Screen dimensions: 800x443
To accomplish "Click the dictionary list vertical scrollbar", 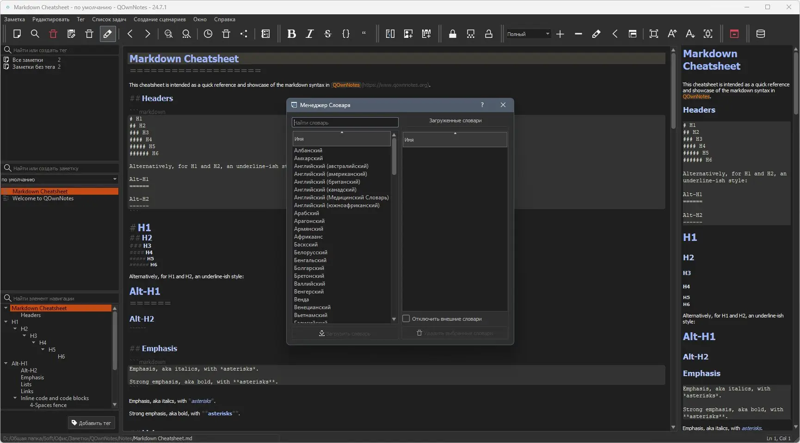I will 394,157.
